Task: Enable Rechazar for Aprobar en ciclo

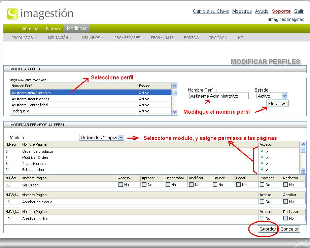Action: pyautogui.click(x=285, y=218)
